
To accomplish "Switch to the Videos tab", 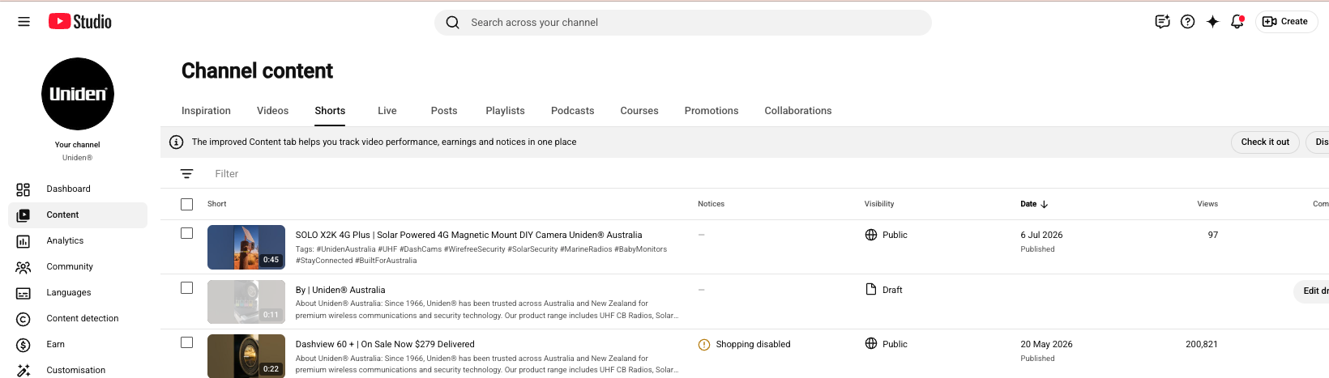I will tap(272, 111).
